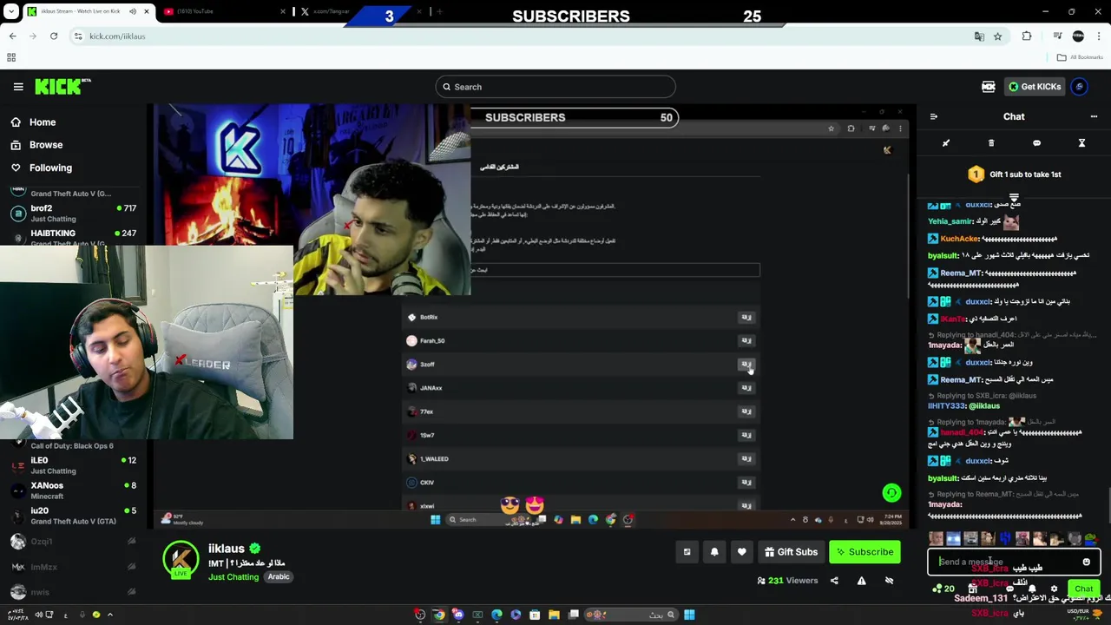The image size is (1111, 625).
Task: Toggle stream notifications bell icon
Action: pos(714,552)
